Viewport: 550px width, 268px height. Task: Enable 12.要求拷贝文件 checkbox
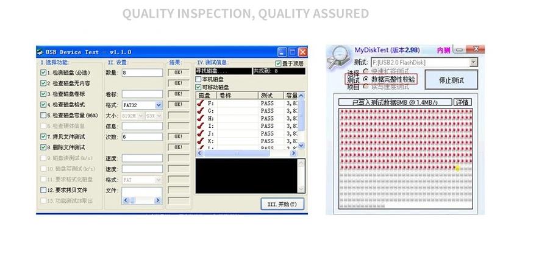pyautogui.click(x=43, y=190)
